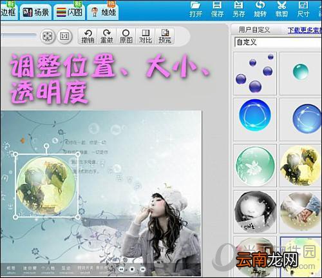
Task: Click the fit-to-window zoom icon
Action: point(48,36)
